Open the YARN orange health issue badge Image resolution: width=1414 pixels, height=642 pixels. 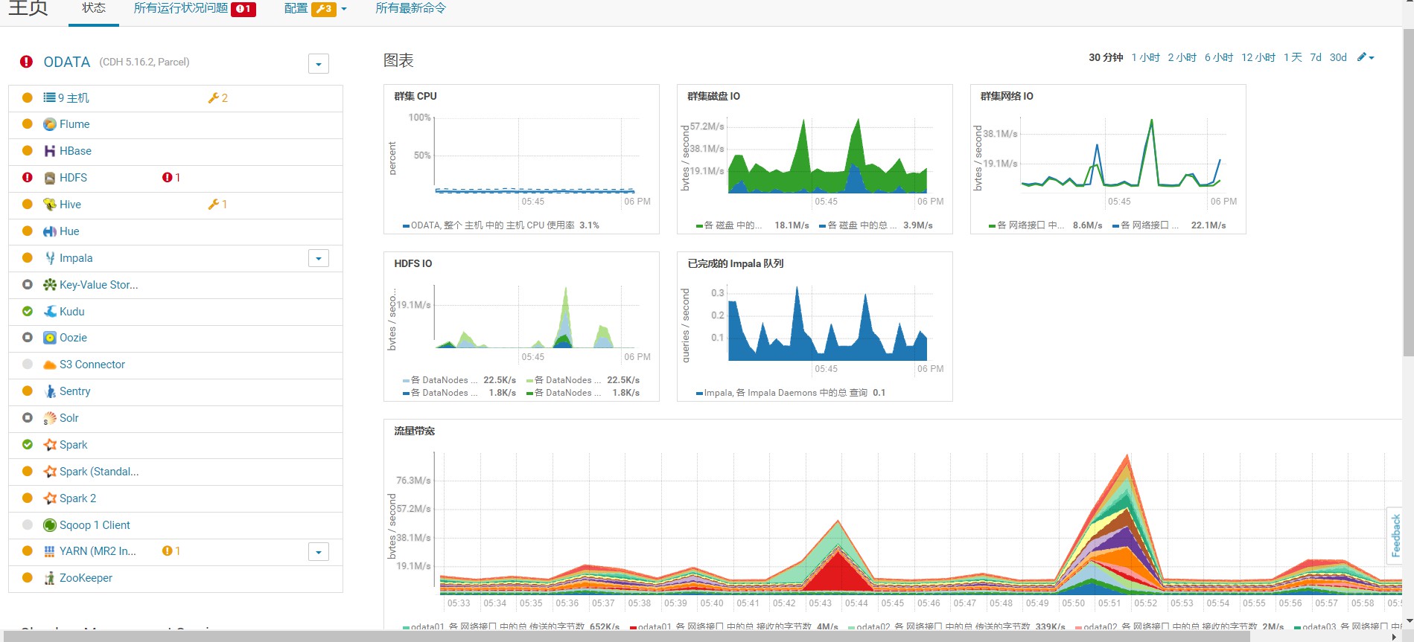171,551
